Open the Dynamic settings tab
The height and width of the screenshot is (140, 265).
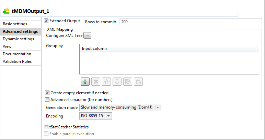click(18, 39)
